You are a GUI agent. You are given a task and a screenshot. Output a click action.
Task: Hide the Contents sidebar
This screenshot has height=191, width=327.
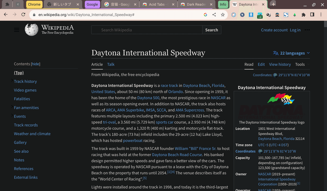pyautogui.click(x=35, y=64)
